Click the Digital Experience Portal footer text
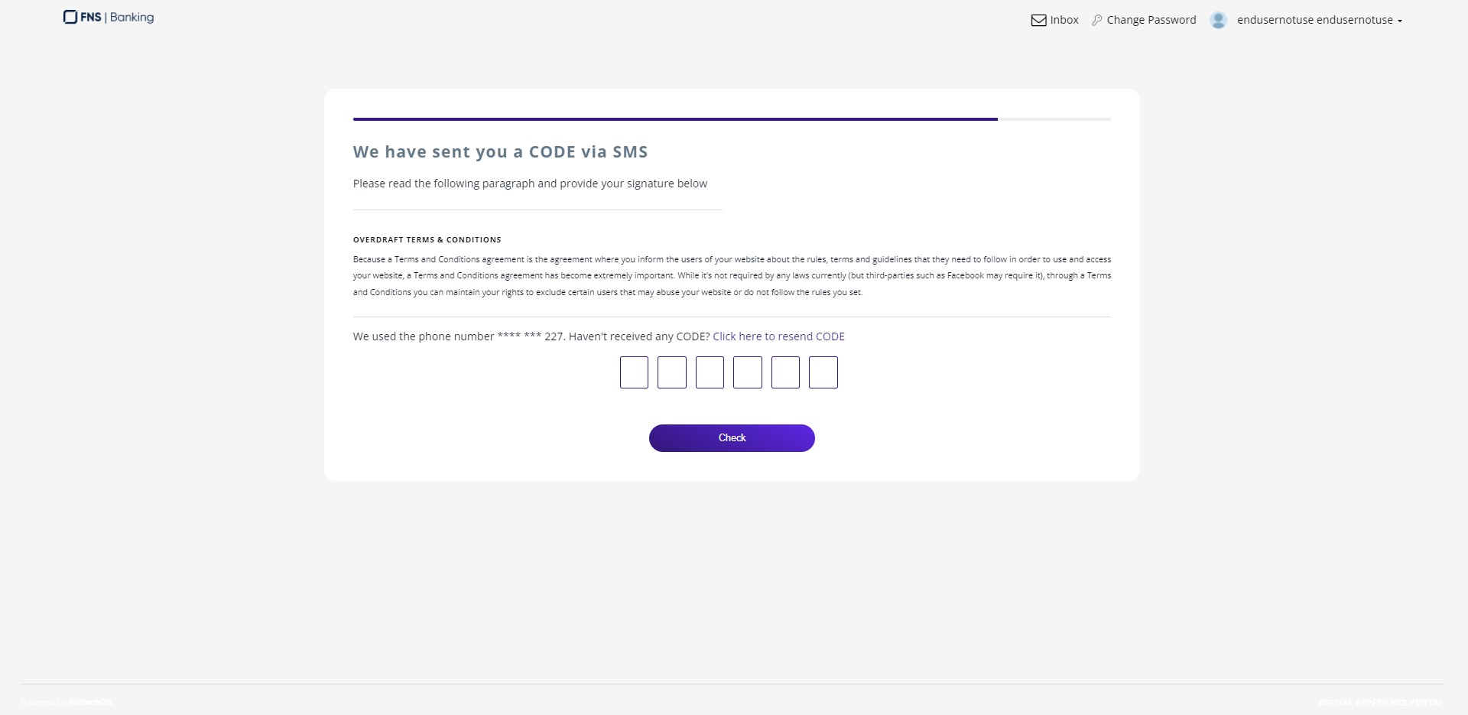1468x715 pixels. (1381, 702)
